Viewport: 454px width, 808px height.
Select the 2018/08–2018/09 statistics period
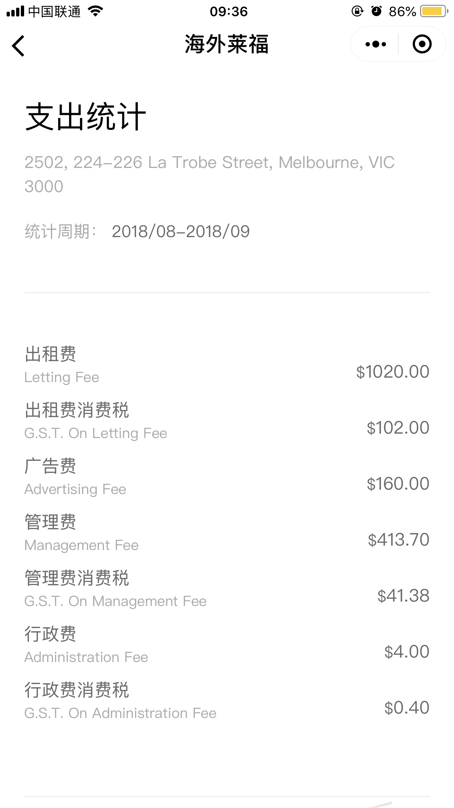(181, 231)
